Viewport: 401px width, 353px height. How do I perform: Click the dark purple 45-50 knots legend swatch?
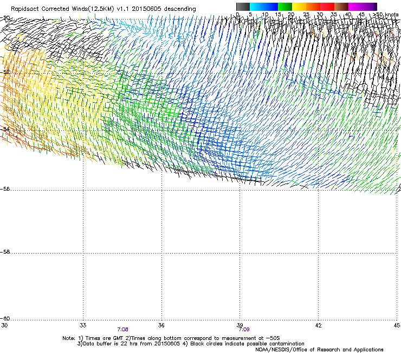point(370,7)
